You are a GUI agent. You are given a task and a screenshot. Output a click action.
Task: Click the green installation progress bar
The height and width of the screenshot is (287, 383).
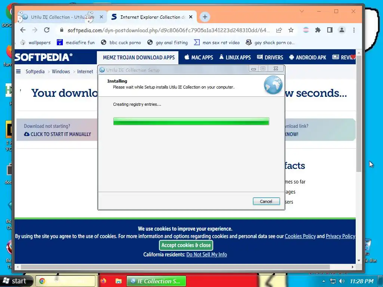tap(191, 121)
